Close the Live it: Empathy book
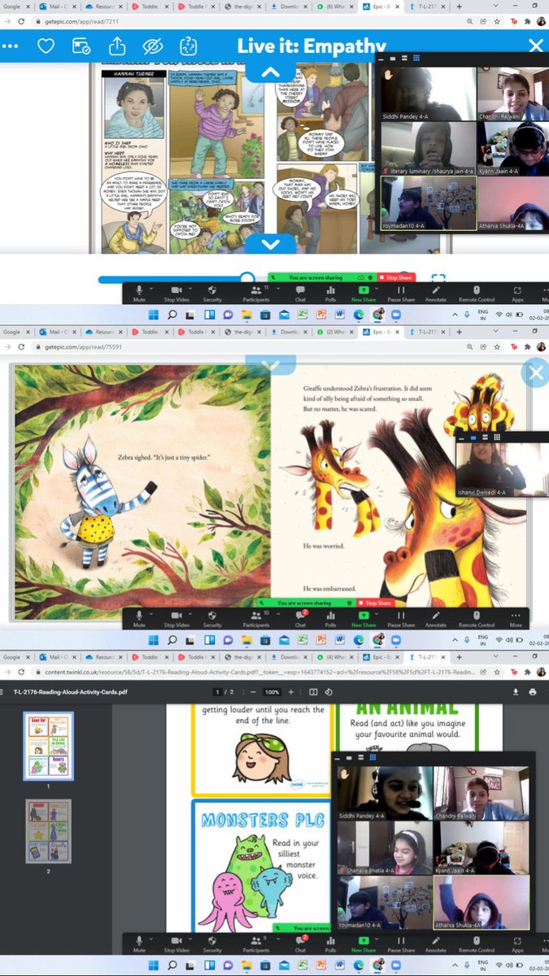The width and height of the screenshot is (549, 976). 535,46
